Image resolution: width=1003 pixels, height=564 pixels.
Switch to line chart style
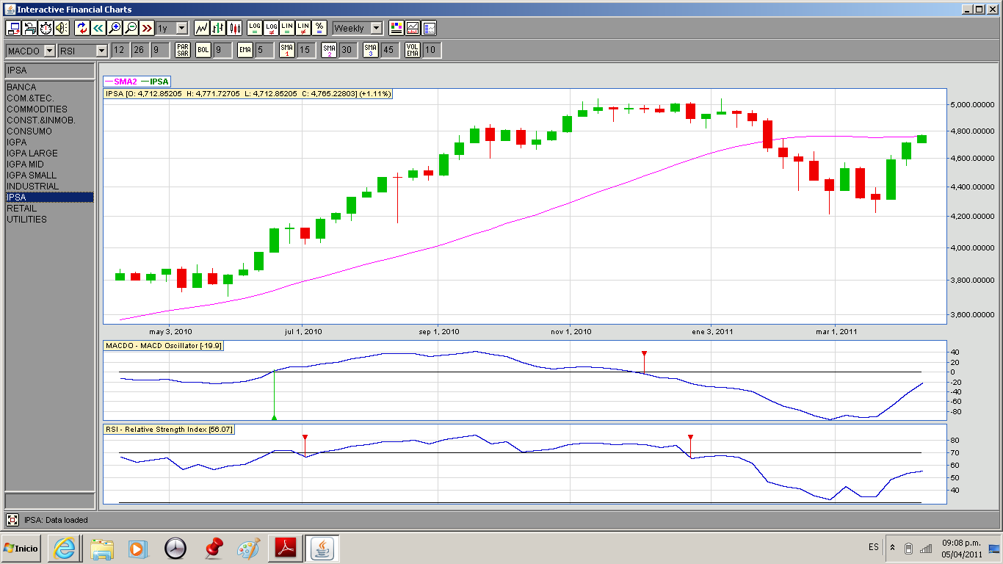pyautogui.click(x=202, y=28)
